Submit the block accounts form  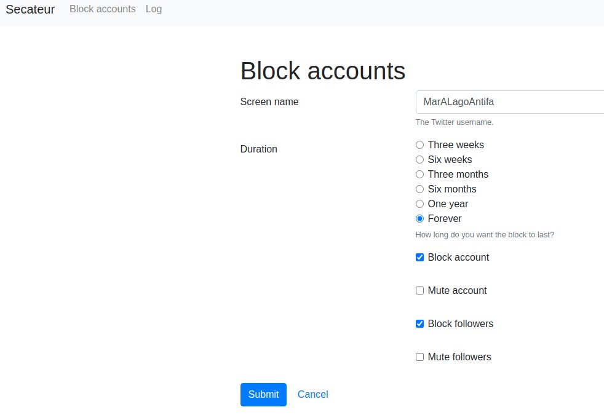(263, 395)
